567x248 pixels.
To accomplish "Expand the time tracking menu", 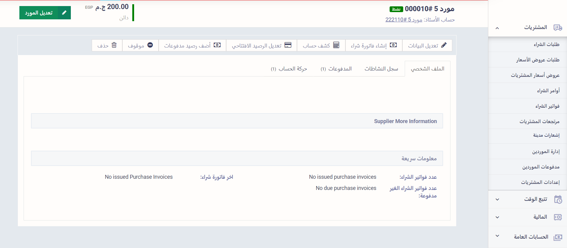I will pyautogui.click(x=497, y=200).
